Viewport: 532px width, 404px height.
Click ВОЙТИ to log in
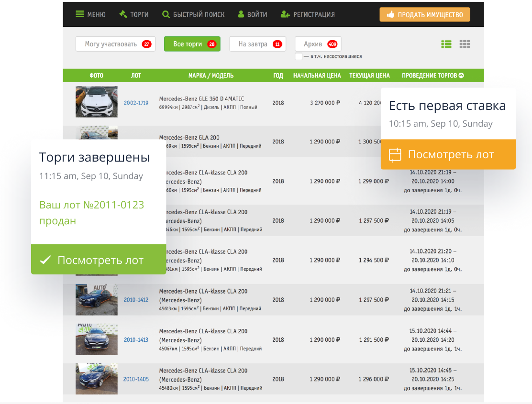click(253, 14)
